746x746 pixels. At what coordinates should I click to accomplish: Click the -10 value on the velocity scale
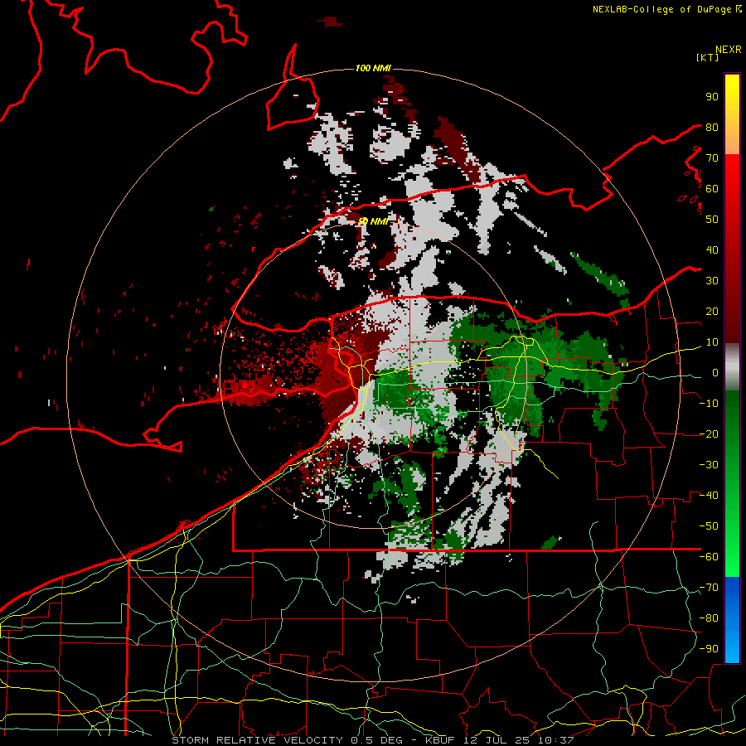click(x=709, y=404)
